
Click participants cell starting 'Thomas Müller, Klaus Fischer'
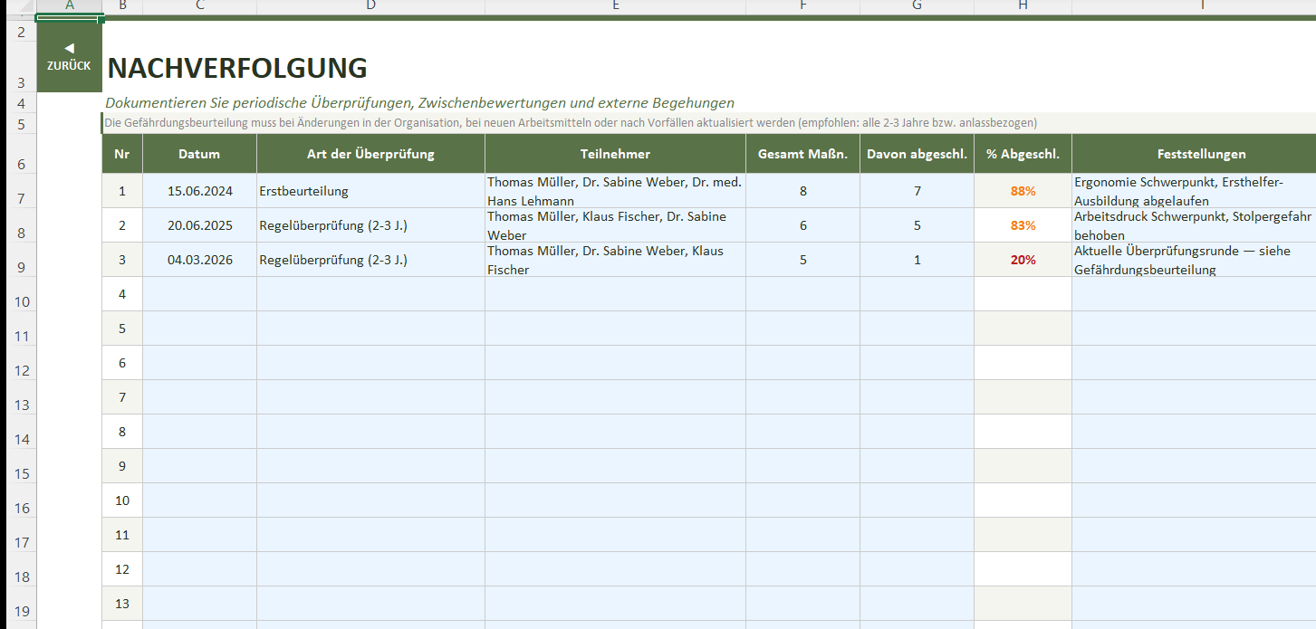[x=615, y=225]
